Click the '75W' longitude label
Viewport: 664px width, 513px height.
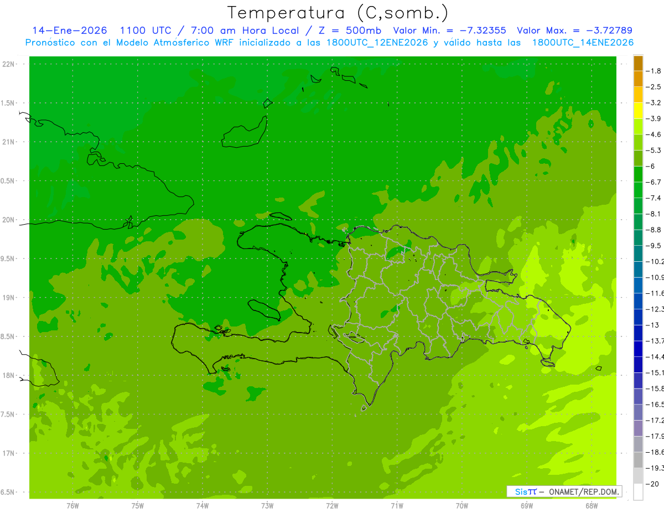pyautogui.click(x=138, y=506)
